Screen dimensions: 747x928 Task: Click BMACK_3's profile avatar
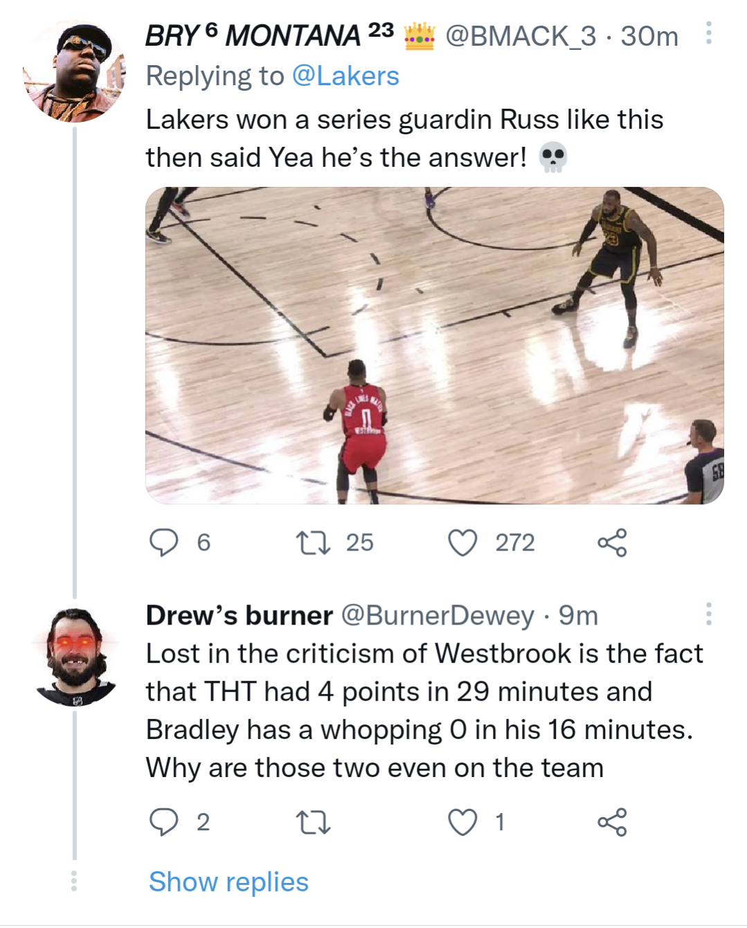tap(76, 71)
